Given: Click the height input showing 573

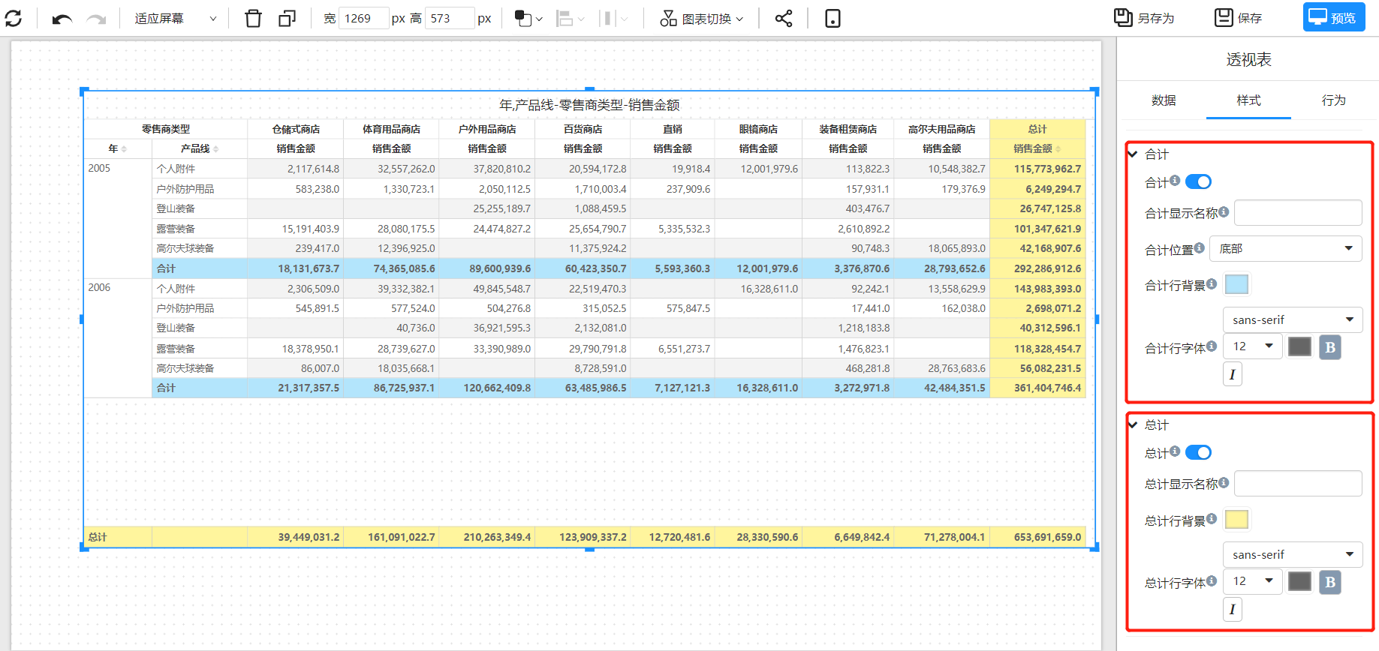Looking at the screenshot, I should tap(449, 18).
